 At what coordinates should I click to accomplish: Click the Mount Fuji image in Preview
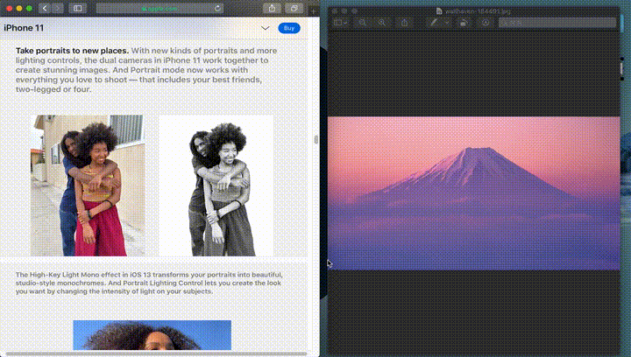pyautogui.click(x=473, y=193)
